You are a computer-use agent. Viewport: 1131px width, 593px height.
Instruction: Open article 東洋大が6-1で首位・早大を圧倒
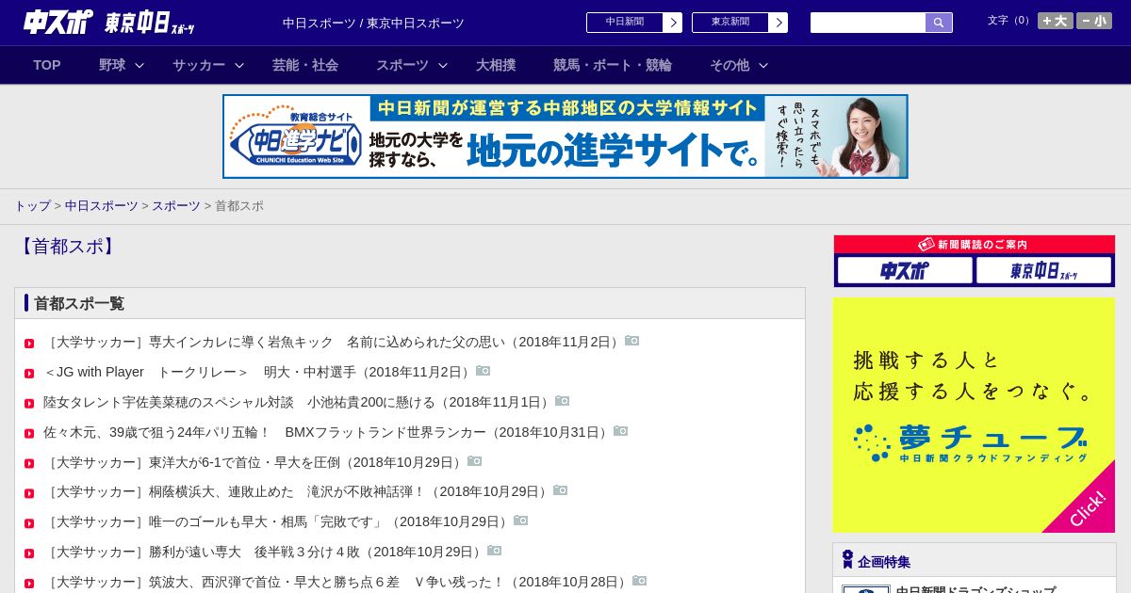click(x=254, y=462)
